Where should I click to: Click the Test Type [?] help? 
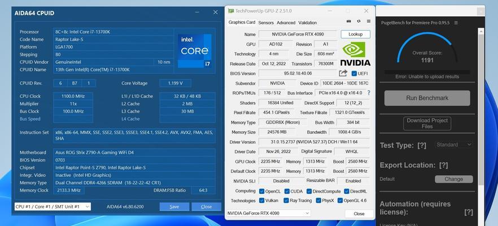(x=421, y=146)
